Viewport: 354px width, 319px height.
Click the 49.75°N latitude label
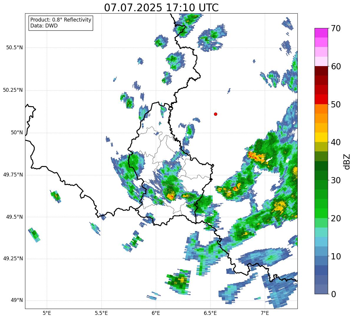13,175
